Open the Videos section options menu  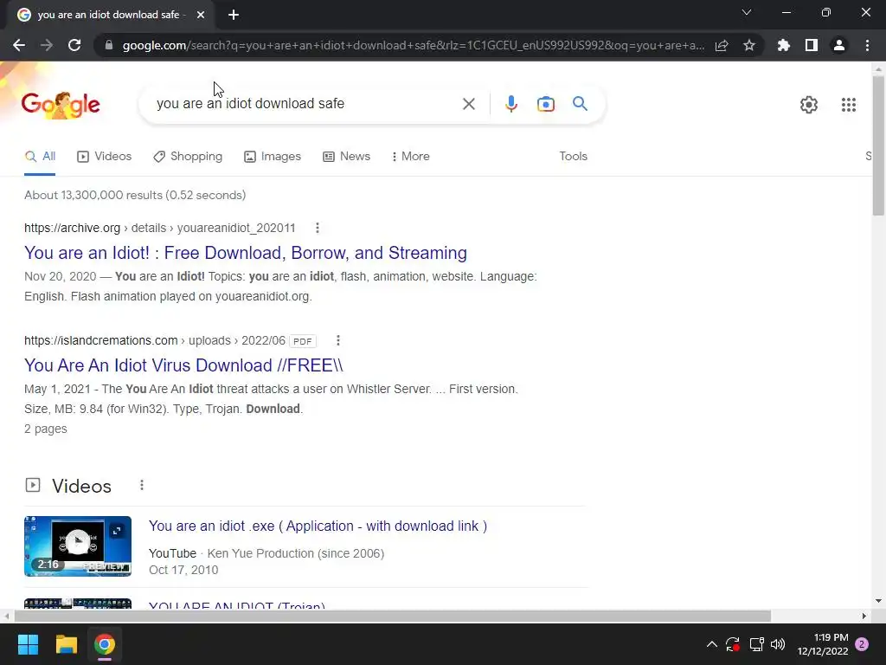[142, 485]
